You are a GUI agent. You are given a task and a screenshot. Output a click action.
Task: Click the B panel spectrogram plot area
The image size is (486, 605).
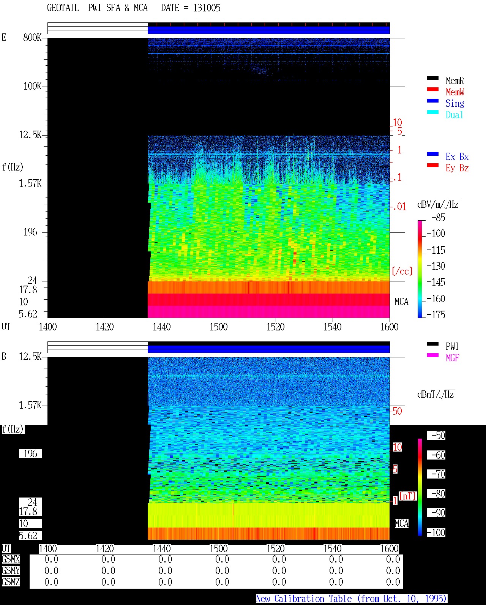click(x=219, y=448)
